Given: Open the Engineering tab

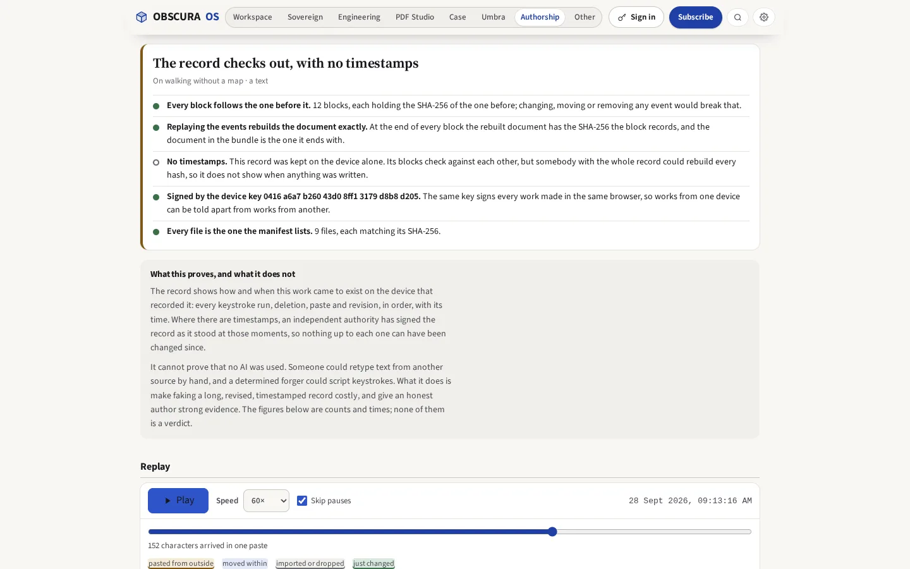Looking at the screenshot, I should (359, 17).
